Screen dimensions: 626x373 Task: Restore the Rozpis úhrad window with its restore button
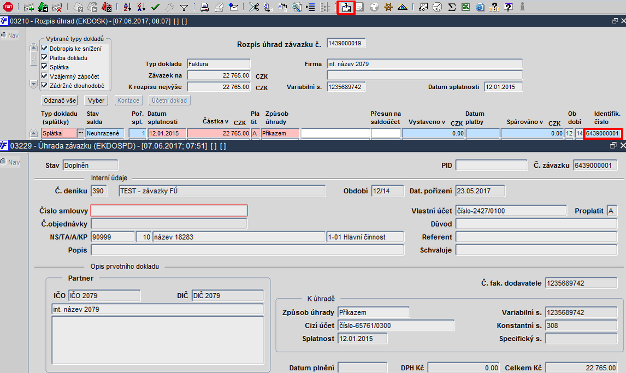click(615, 21)
